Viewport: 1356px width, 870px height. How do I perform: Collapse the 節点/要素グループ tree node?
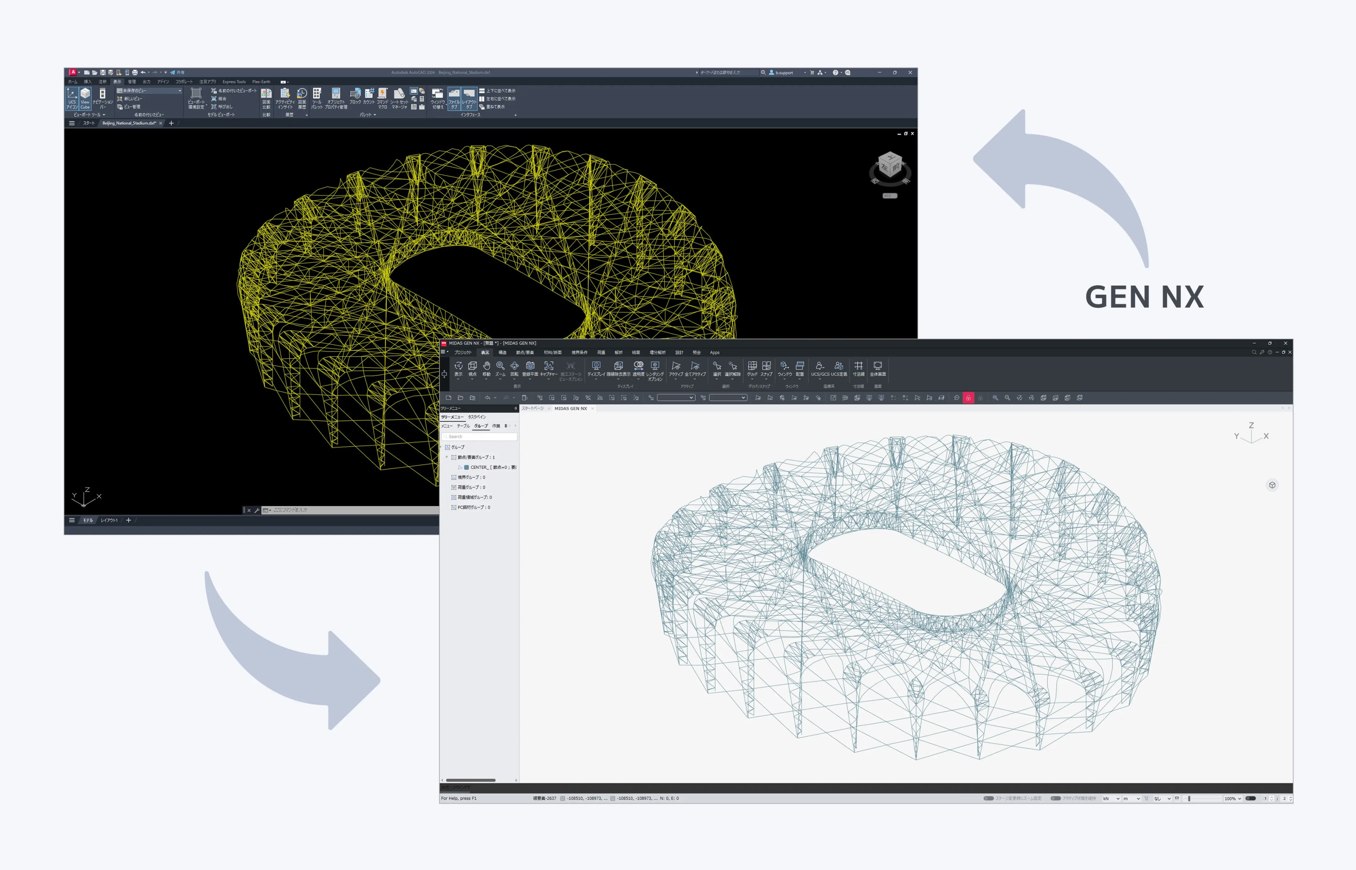click(446, 457)
